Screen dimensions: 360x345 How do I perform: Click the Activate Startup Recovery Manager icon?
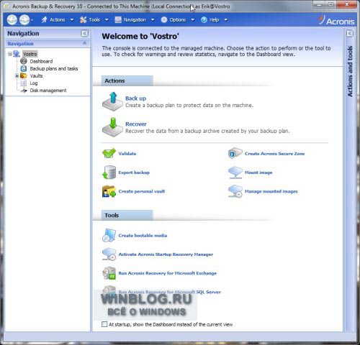pyautogui.click(x=109, y=254)
